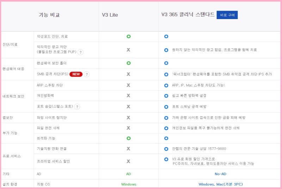Viewport: 282px width, 189px height.
Task: Click the 랜섬웨어 보안 폴더 feature label
Action: click(x=51, y=63)
